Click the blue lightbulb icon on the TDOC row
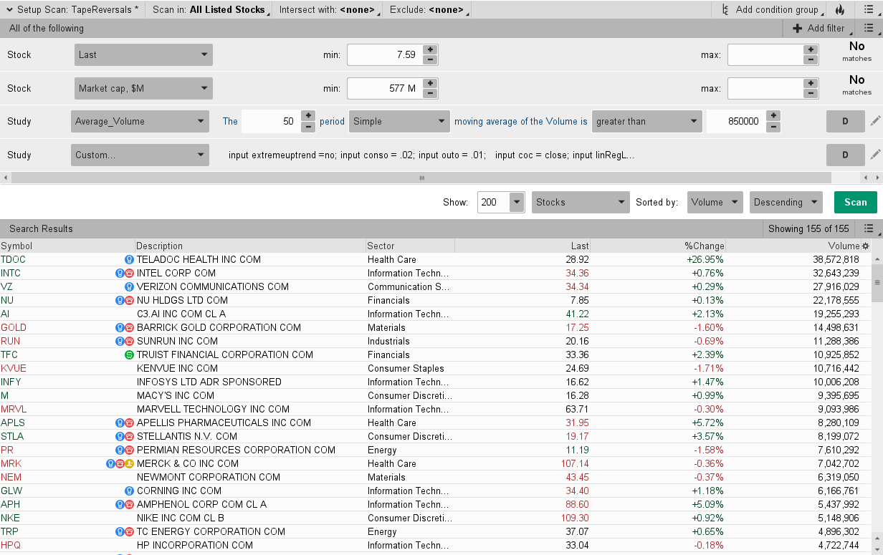 pos(130,259)
